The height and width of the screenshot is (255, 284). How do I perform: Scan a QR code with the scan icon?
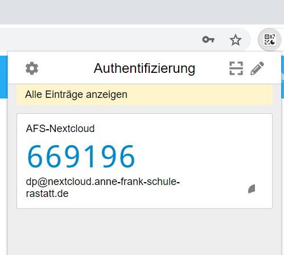click(236, 68)
